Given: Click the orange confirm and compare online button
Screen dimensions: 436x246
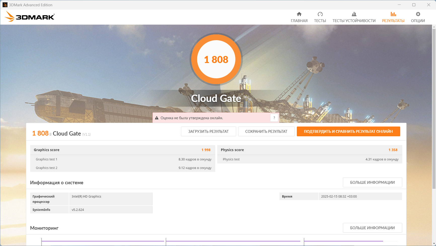Looking at the screenshot, I should [x=348, y=132].
